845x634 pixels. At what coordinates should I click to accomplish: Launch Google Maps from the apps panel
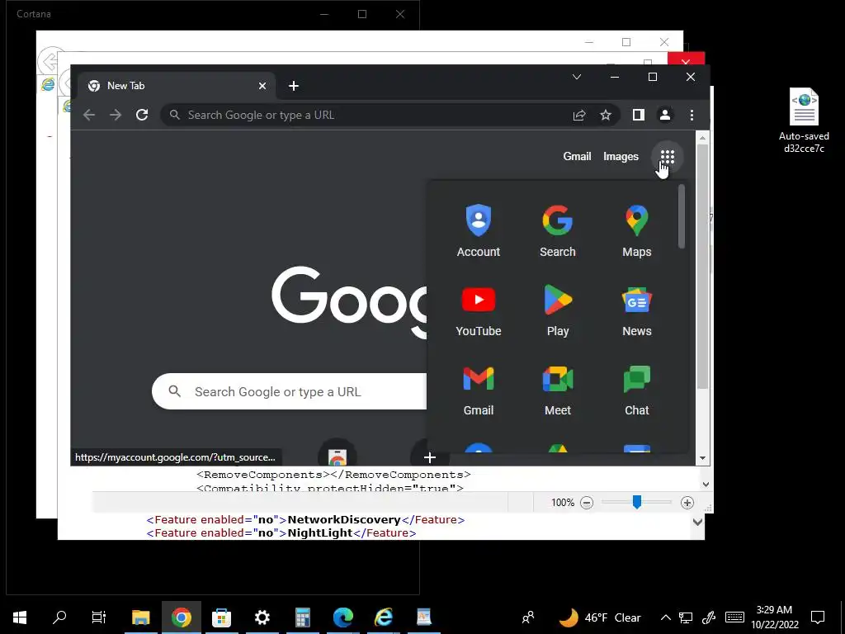tap(637, 231)
